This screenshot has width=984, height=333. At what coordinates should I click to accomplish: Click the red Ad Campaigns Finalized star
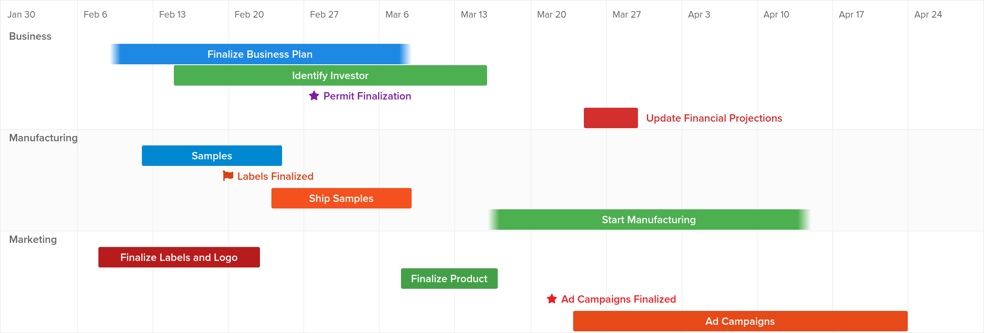[x=552, y=299]
